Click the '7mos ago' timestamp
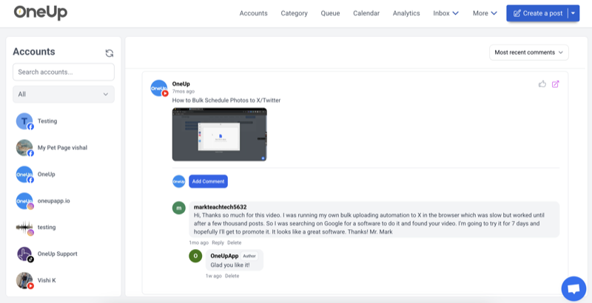 184,91
